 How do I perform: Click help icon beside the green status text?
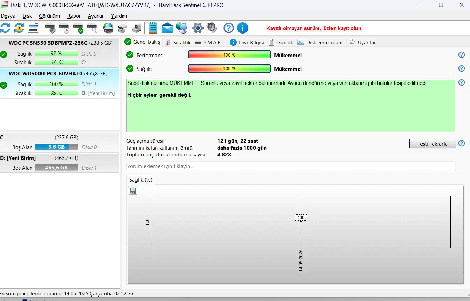click(x=462, y=82)
